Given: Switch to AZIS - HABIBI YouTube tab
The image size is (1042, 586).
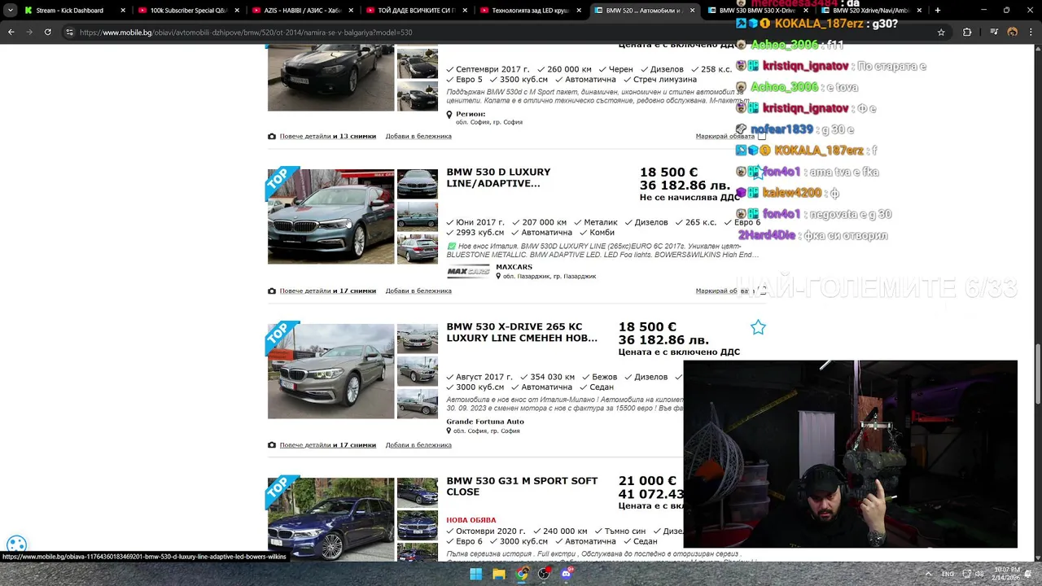Looking at the screenshot, I should (303, 10).
